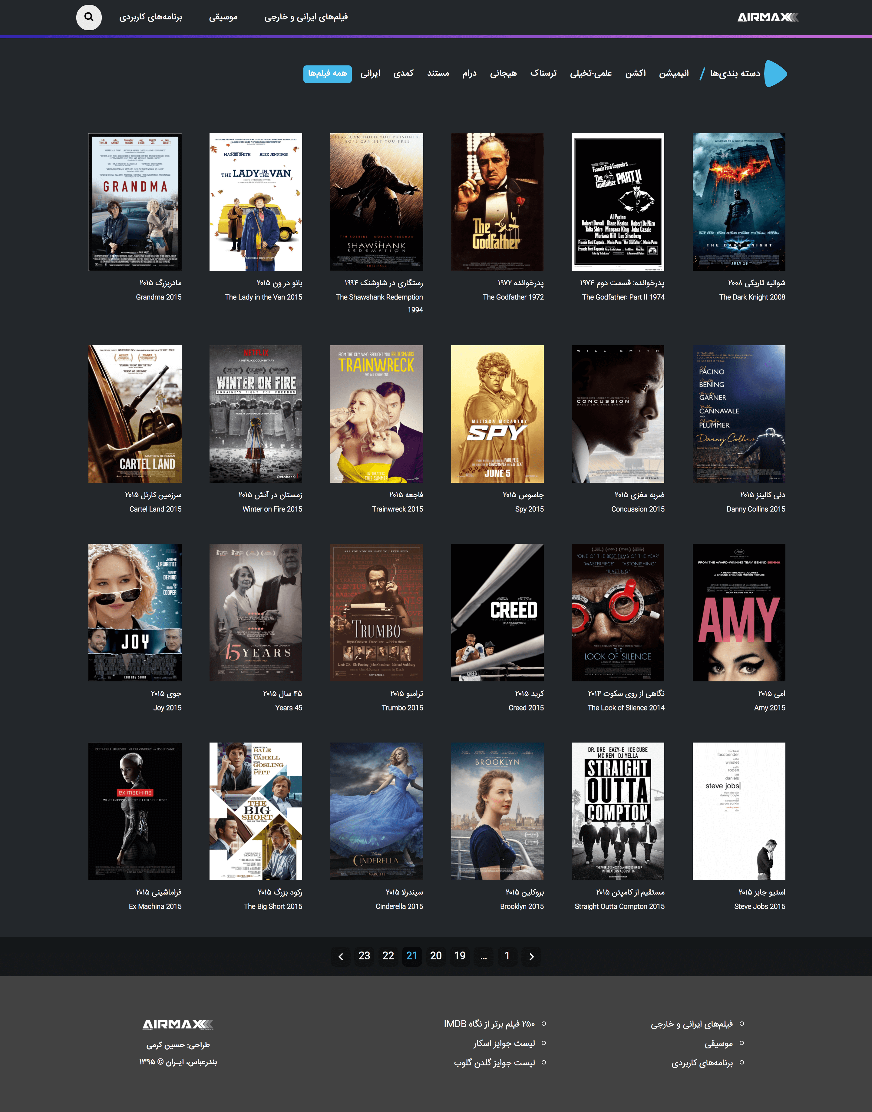Open The Dark Knight poster
The width and height of the screenshot is (872, 1112).
pos(739,202)
